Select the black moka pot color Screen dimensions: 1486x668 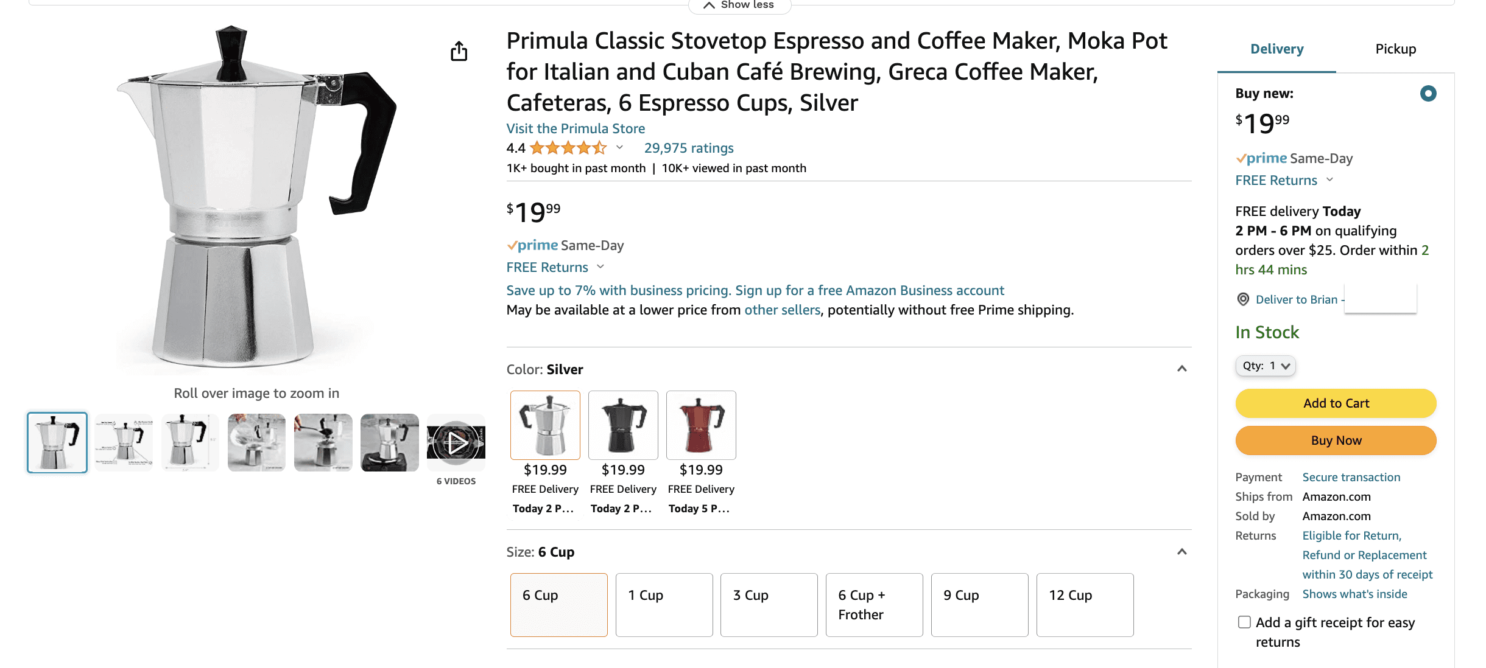(623, 425)
